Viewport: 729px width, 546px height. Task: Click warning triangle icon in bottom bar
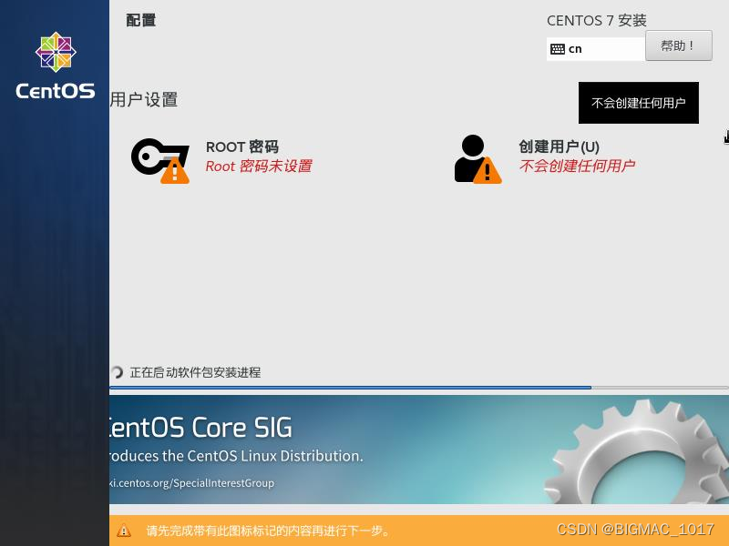point(124,531)
